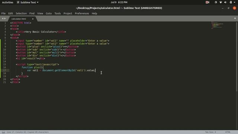Image resolution: width=238 pixels, height=134 pixels.
Task: Click id="val1" on input line 7
Action: (51, 41)
